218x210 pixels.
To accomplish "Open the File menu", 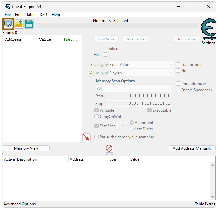I will pos(8,15).
